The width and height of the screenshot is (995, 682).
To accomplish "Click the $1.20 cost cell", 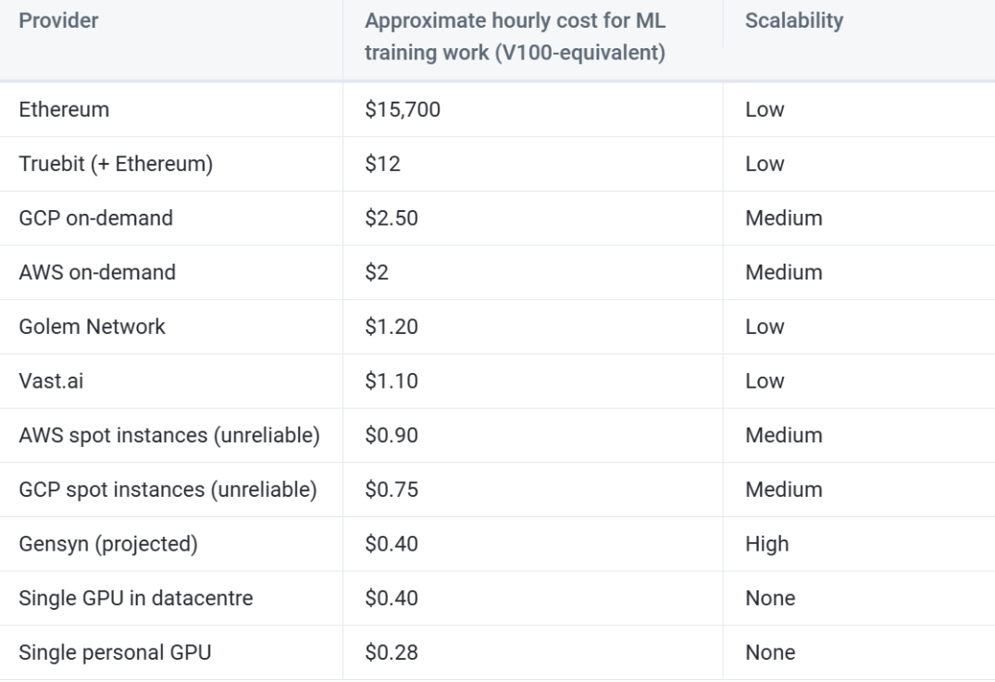I will (x=392, y=327).
